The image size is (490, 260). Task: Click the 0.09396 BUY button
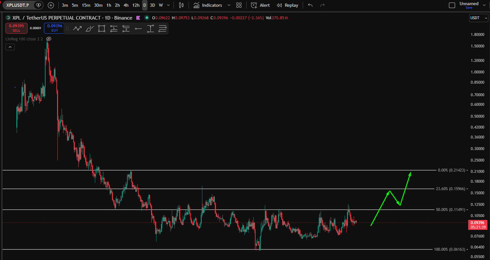(x=55, y=28)
